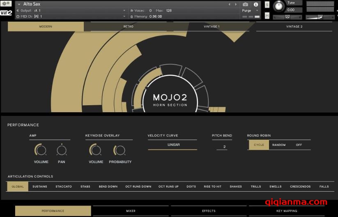338x217 pixels.
Task: Click the Output routing icon
Action: [x=18, y=11]
